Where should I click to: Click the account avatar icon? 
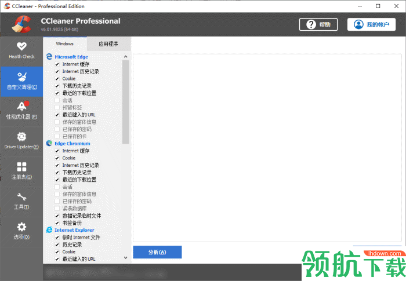[x=358, y=24]
